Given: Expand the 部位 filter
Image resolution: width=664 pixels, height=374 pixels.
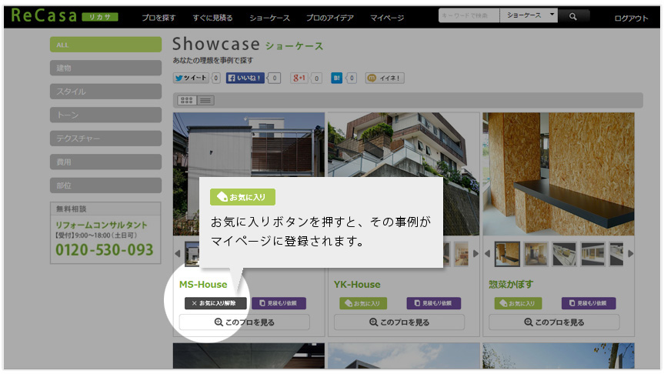Looking at the screenshot, I should pos(105,185).
